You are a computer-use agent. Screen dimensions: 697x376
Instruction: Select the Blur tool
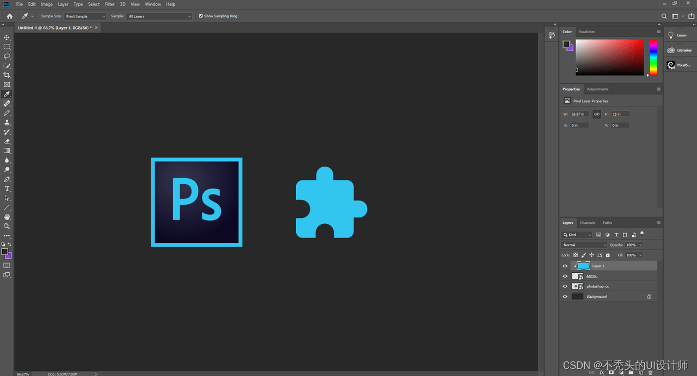click(x=7, y=160)
